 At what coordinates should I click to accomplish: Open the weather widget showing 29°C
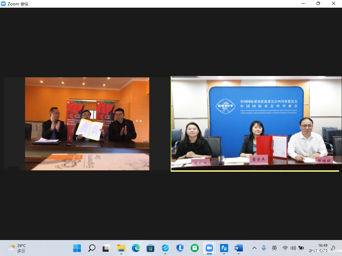pyautogui.click(x=16, y=248)
